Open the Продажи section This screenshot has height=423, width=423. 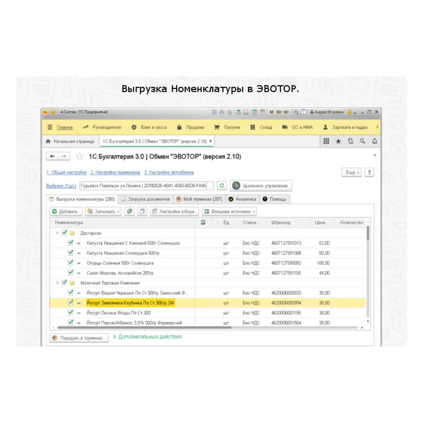[191, 128]
